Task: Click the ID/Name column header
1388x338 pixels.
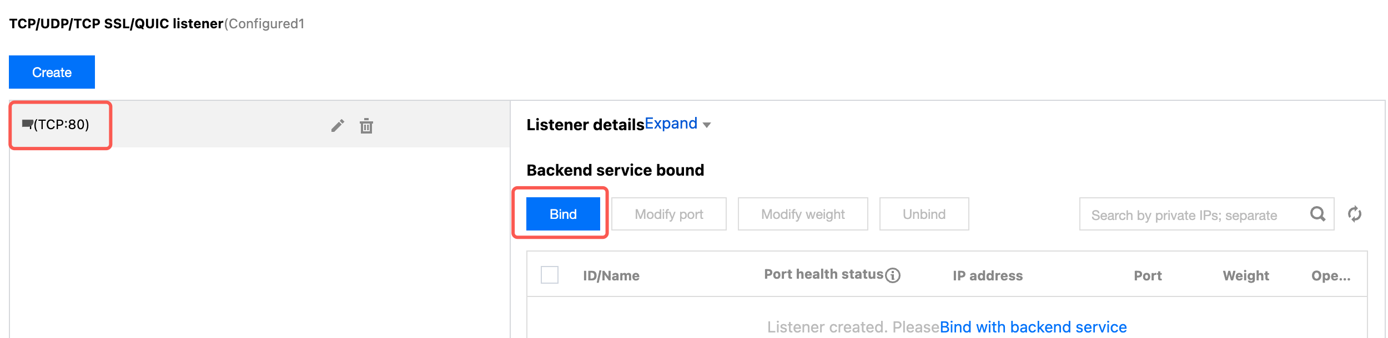Action: 611,276
